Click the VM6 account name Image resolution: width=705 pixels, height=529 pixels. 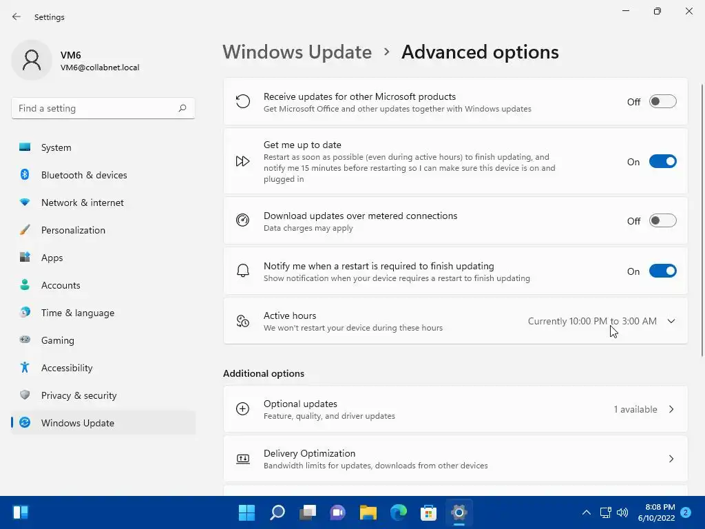71,55
